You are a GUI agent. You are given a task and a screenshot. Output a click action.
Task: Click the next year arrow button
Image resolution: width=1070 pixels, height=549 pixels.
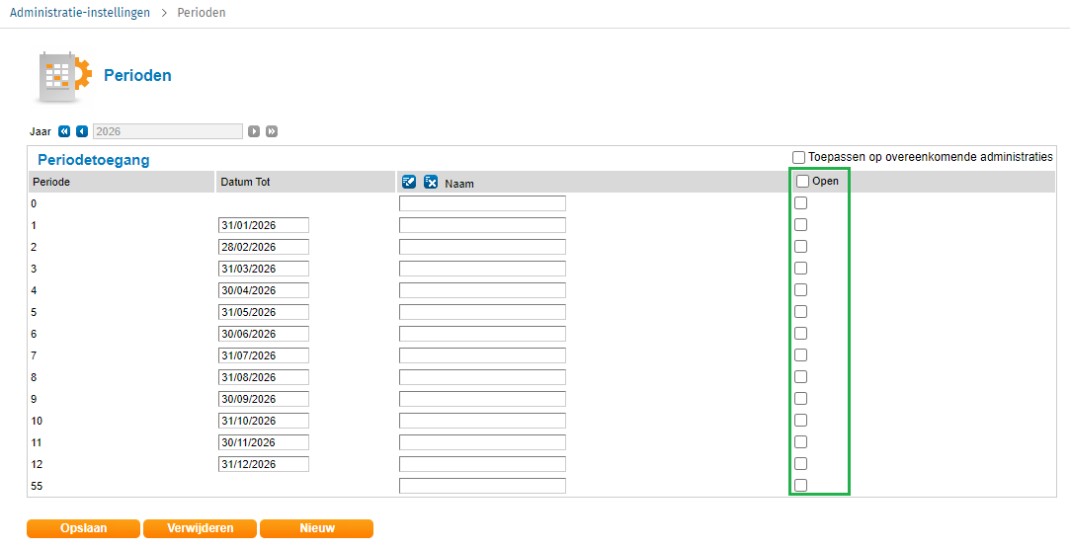pos(254,131)
